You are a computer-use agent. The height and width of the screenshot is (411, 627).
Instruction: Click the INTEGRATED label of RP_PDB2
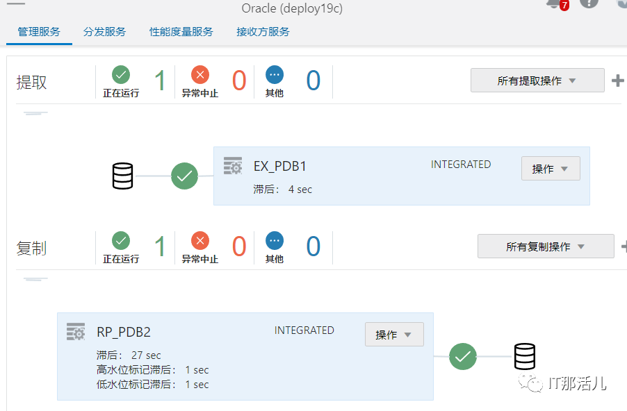pos(304,330)
